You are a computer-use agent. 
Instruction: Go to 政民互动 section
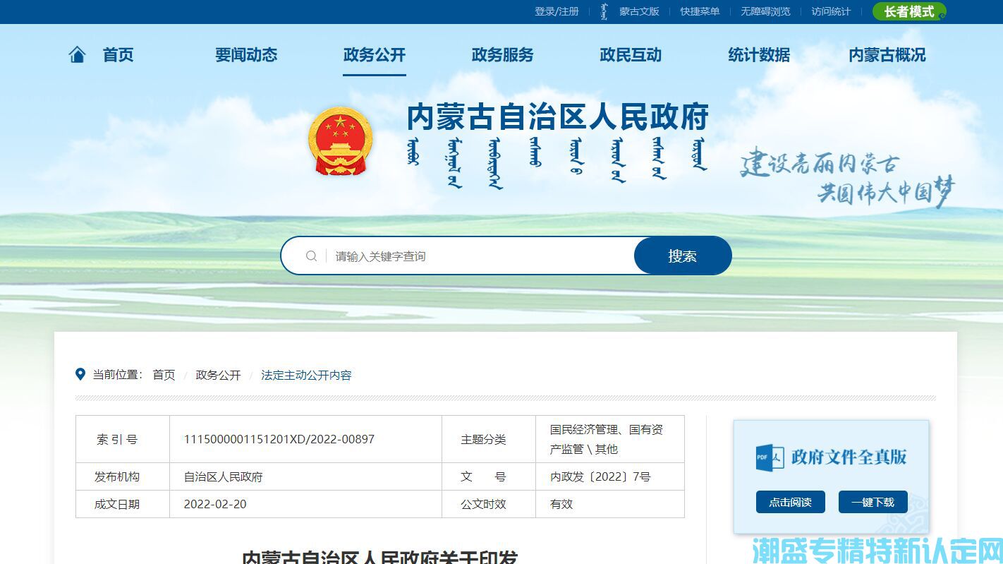[631, 55]
